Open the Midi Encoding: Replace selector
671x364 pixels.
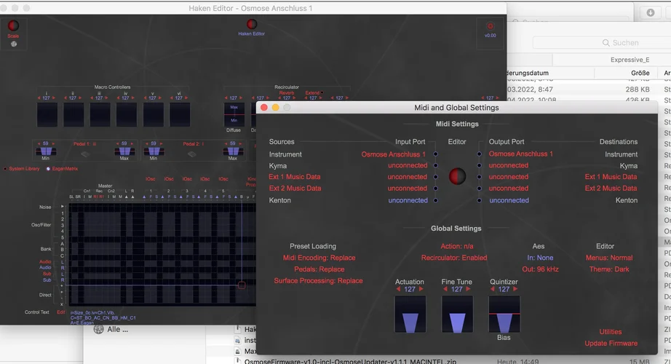tap(319, 258)
